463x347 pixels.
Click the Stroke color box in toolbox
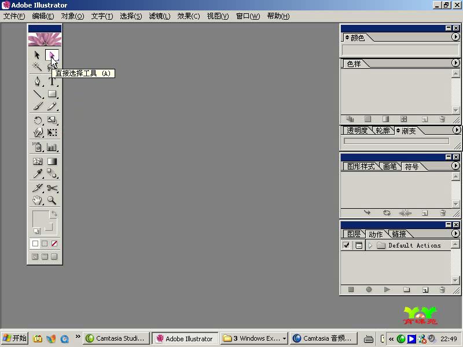(x=49, y=227)
